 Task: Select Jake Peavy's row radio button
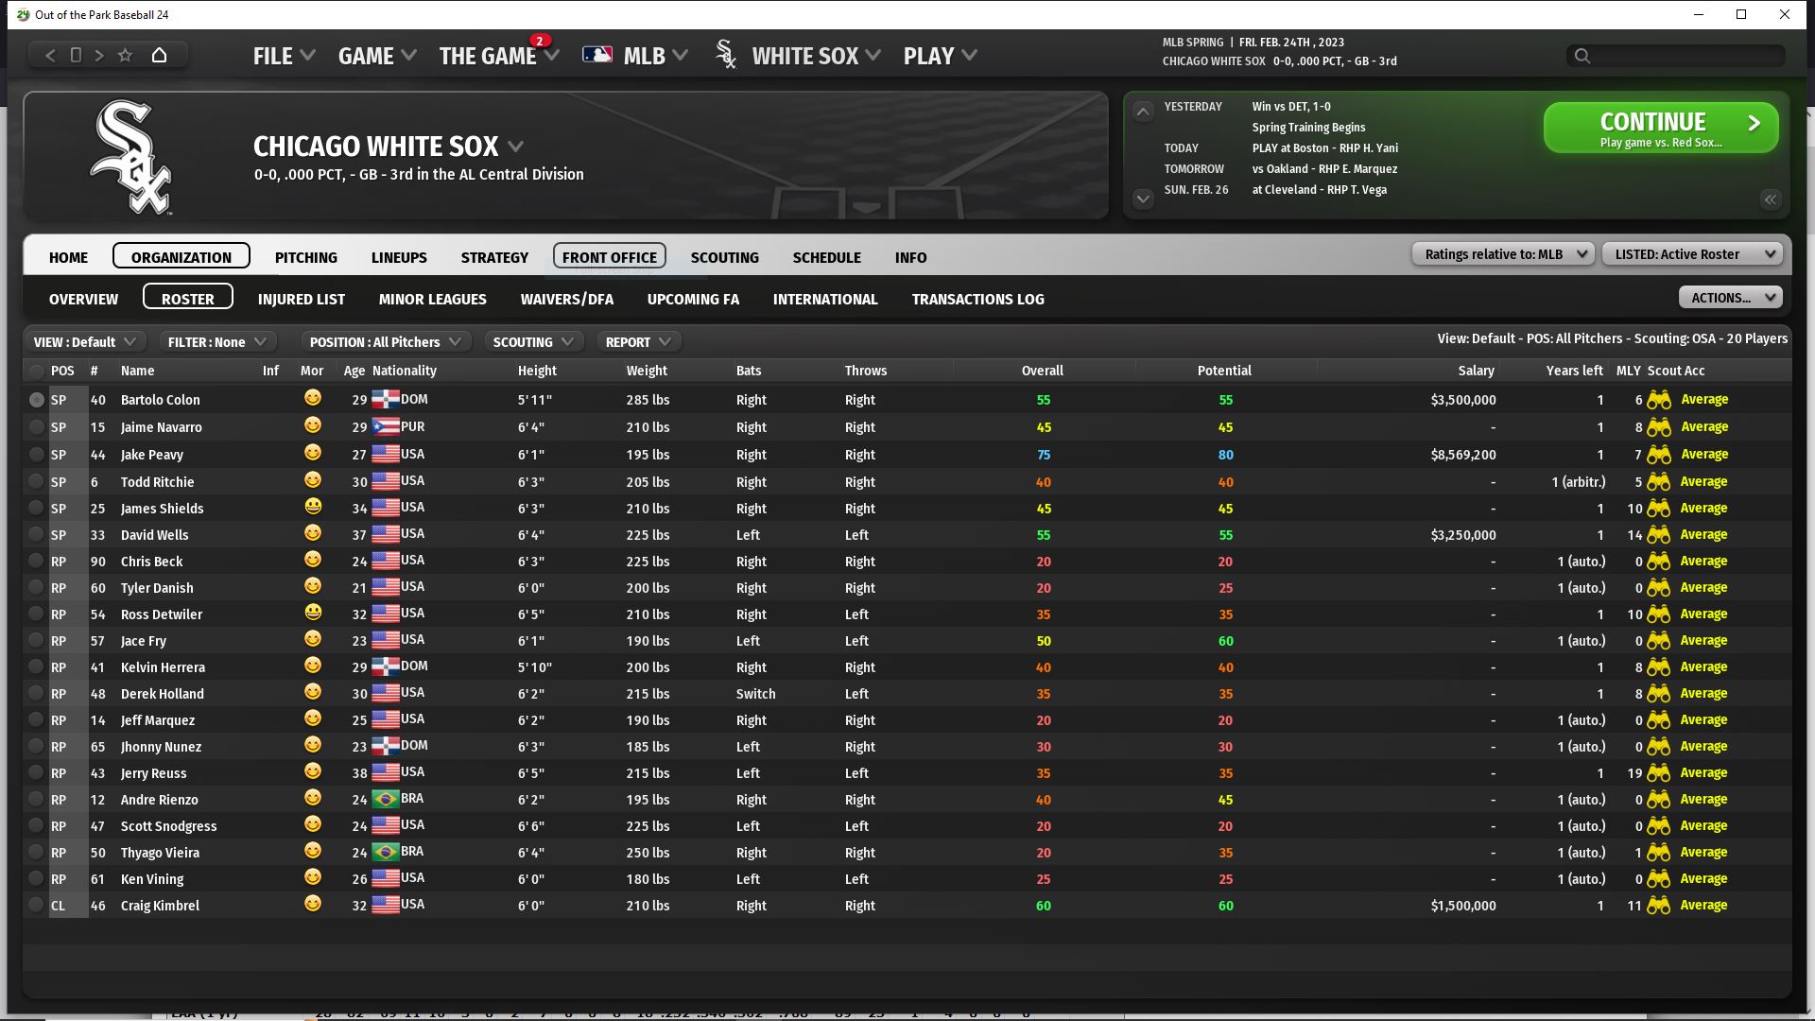pyautogui.click(x=36, y=455)
